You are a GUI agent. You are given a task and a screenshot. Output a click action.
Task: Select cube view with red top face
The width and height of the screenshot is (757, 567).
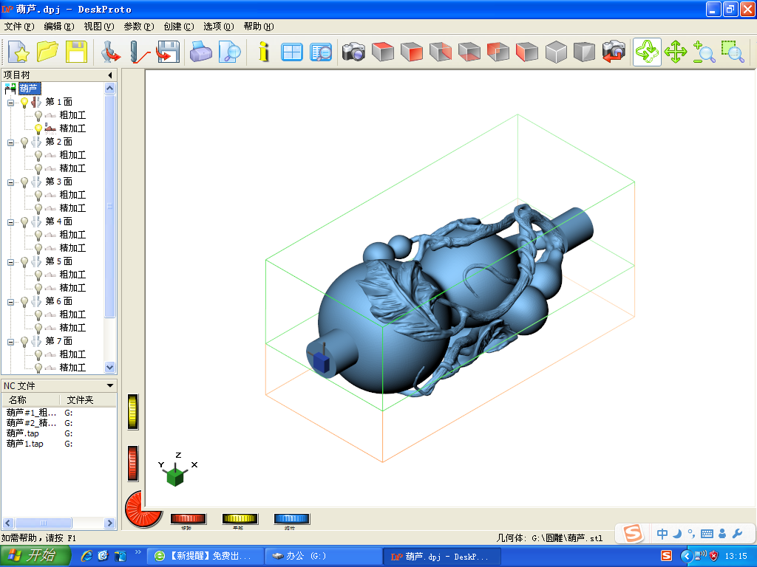tap(383, 52)
